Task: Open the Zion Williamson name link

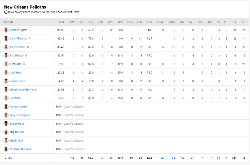Action: pos(19,38)
